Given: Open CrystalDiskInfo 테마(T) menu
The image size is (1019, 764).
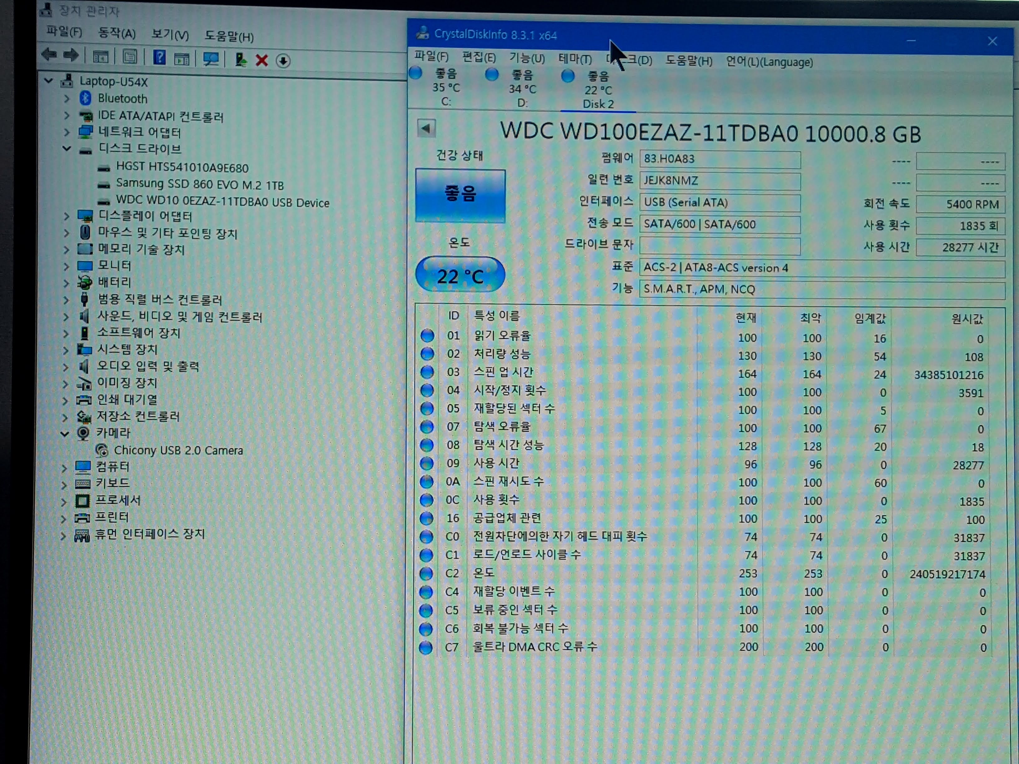Looking at the screenshot, I should tap(575, 59).
